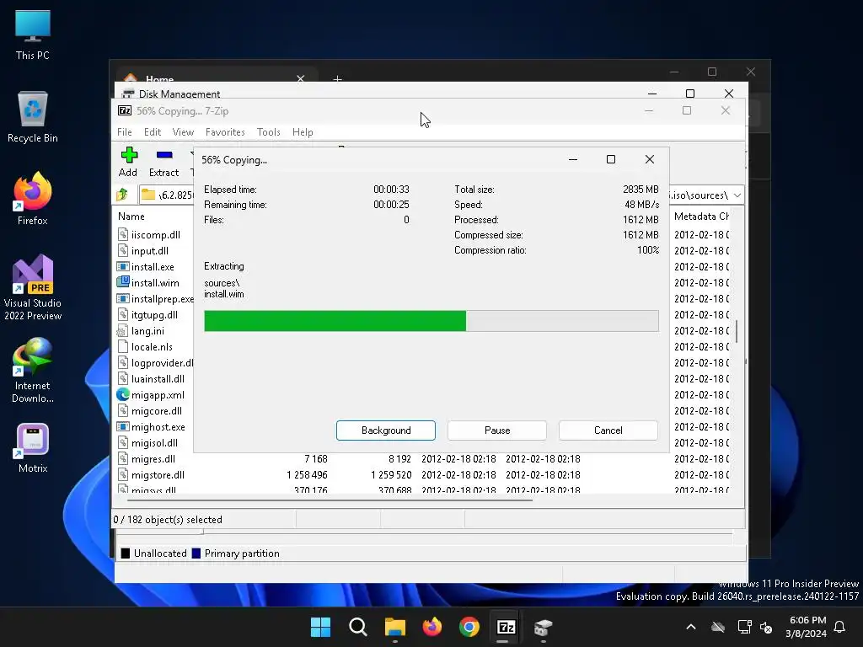Open Visual Studio 2022 Preview shortcut
This screenshot has width=863, height=647.
click(x=33, y=288)
